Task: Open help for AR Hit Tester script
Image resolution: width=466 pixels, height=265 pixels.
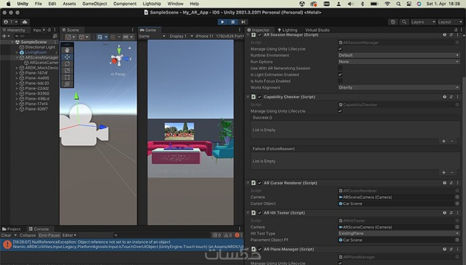Action: 445,213
